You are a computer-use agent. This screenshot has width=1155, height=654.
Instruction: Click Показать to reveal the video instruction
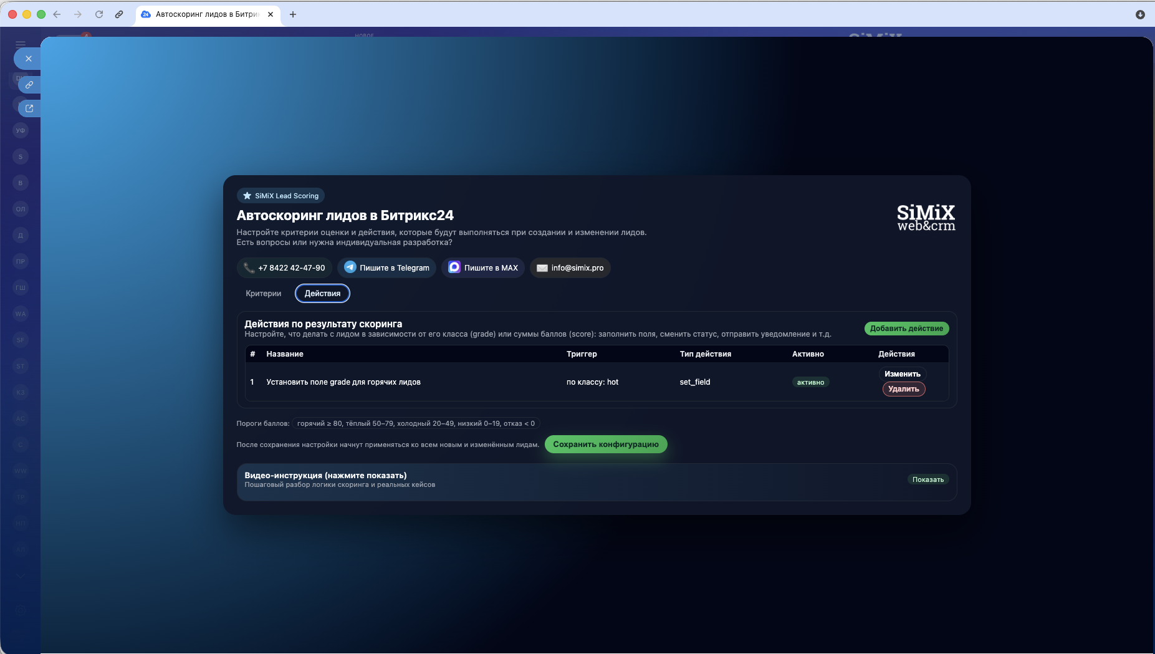pyautogui.click(x=928, y=479)
